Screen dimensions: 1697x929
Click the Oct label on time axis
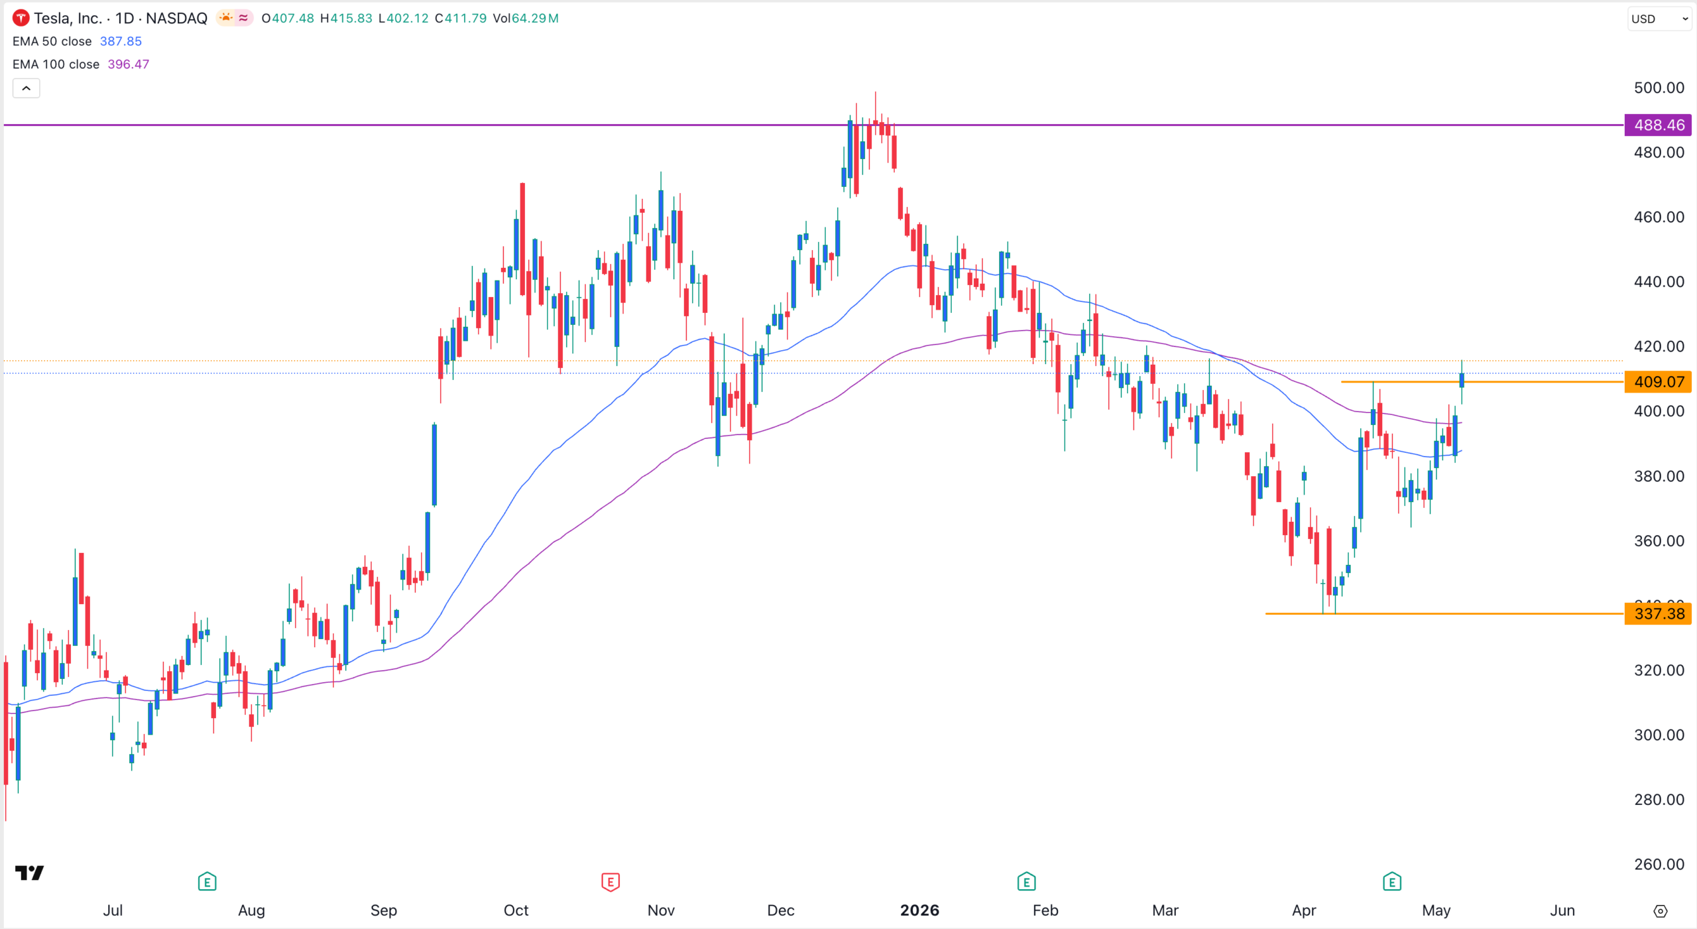coord(516,910)
